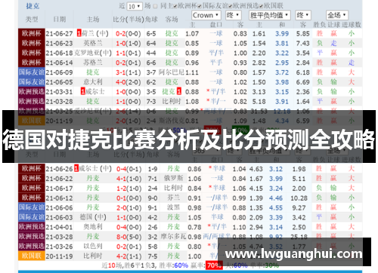Click odds value 10.28 in 芬兰 row
The height and width of the screenshot is (273, 378).
(x=299, y=198)
